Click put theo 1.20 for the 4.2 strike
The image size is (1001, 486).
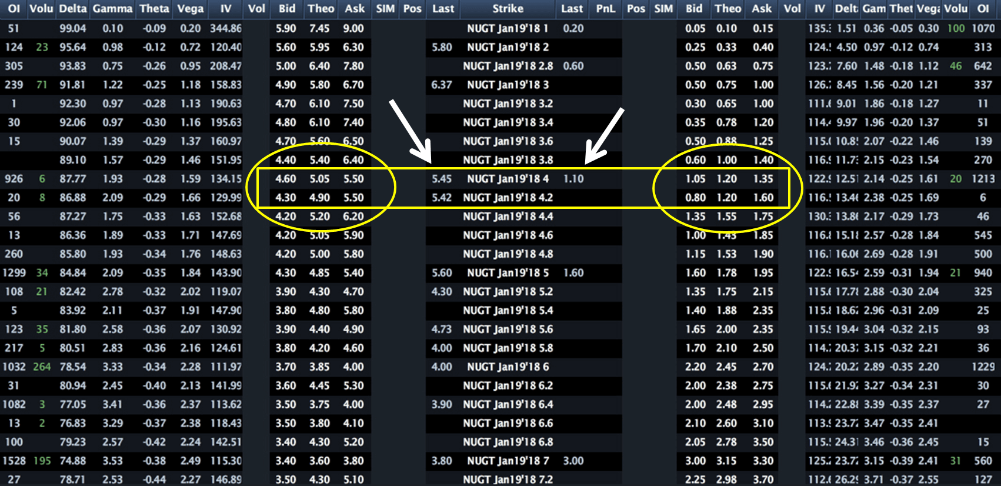726,198
